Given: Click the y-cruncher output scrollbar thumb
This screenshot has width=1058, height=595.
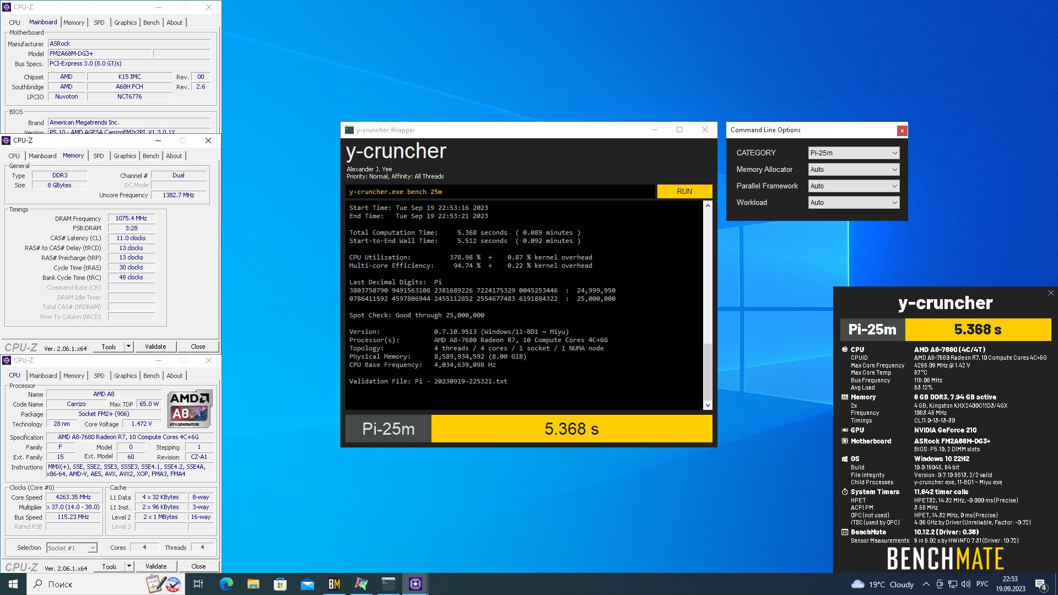Looking at the screenshot, I should click(x=708, y=372).
